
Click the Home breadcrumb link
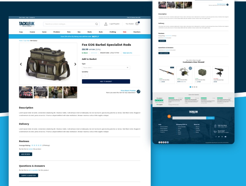click(21, 41)
